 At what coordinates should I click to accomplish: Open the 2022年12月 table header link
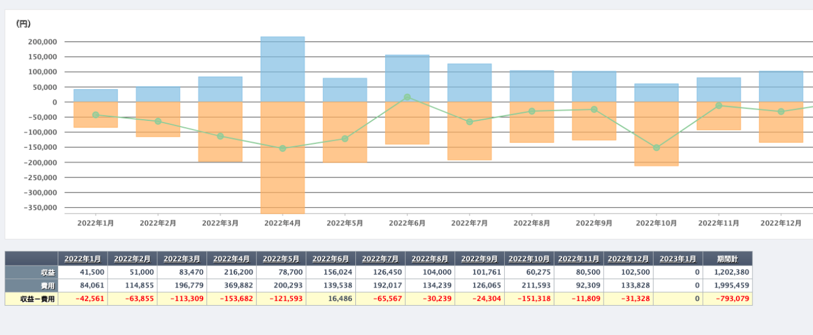click(628, 259)
